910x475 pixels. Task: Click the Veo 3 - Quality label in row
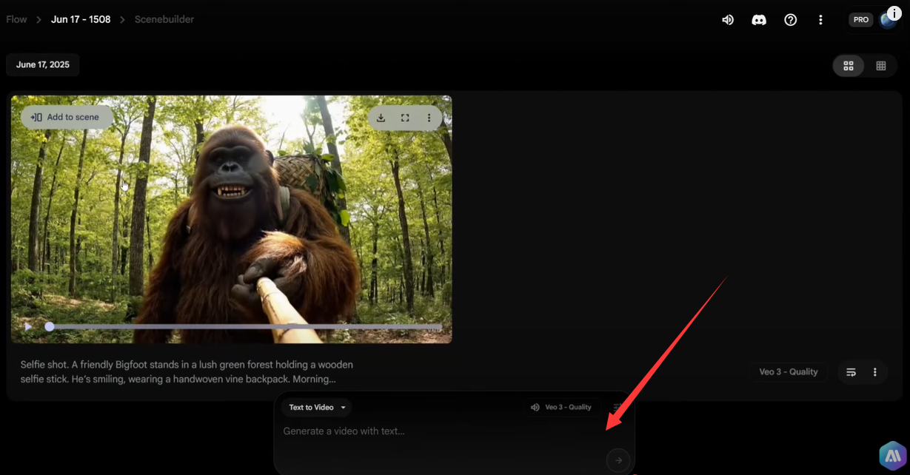pos(789,372)
